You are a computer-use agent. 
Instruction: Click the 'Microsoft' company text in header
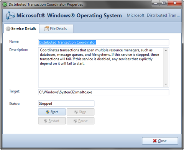135,15
